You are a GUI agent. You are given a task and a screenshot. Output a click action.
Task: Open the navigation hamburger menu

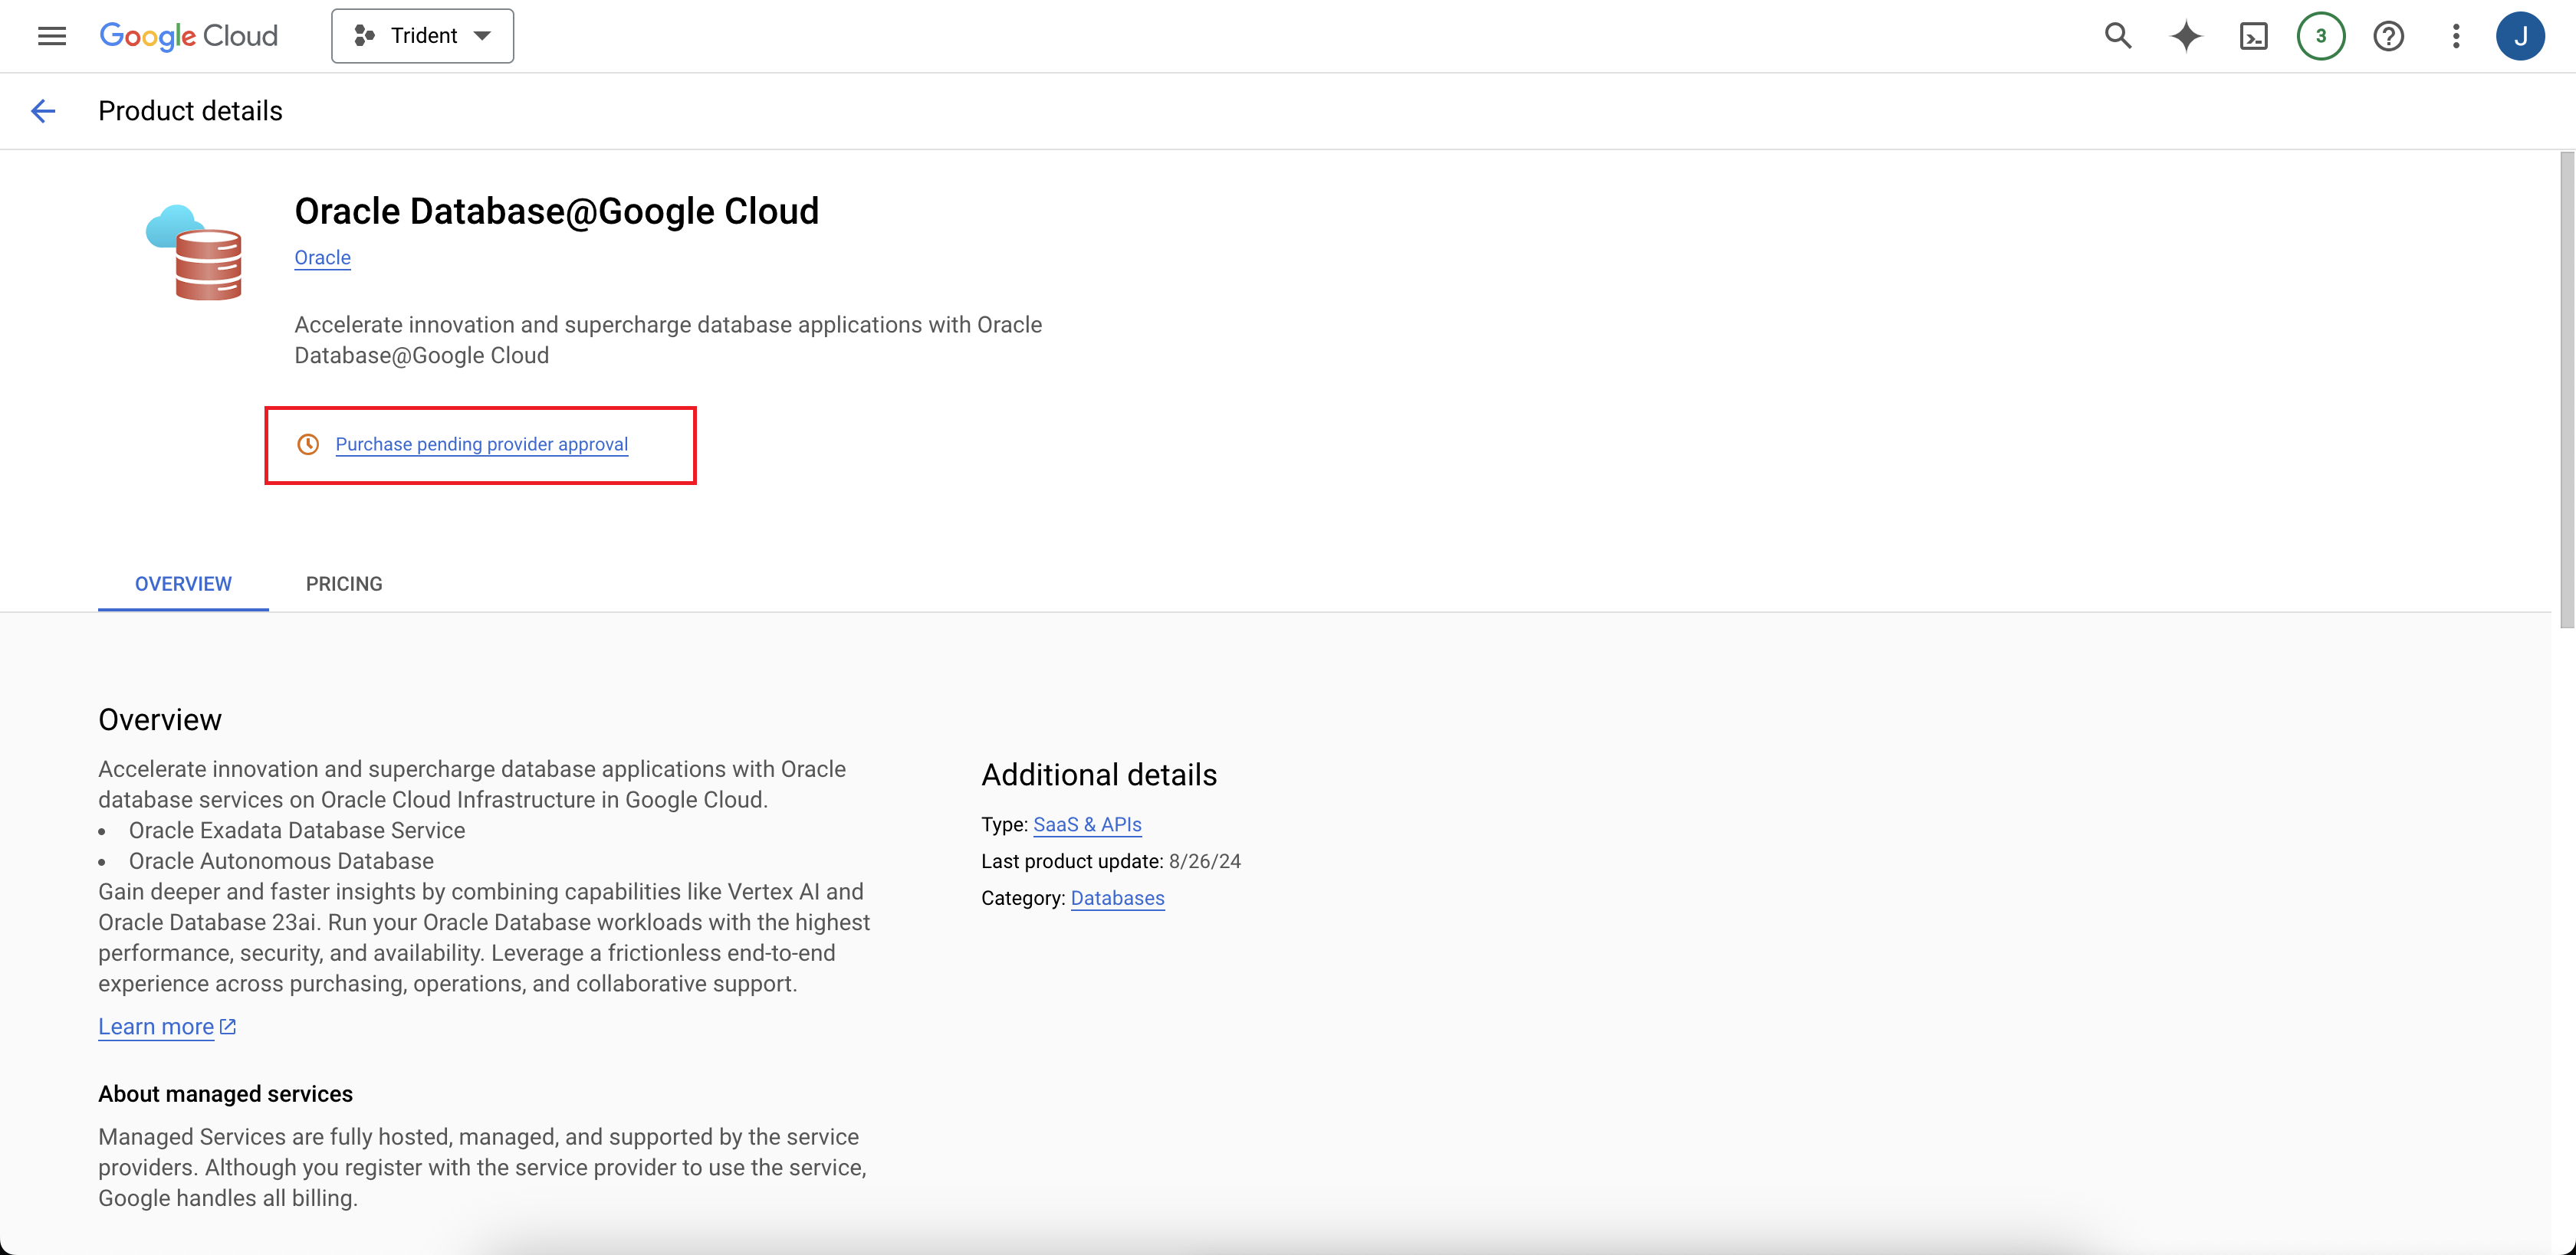click(x=51, y=36)
